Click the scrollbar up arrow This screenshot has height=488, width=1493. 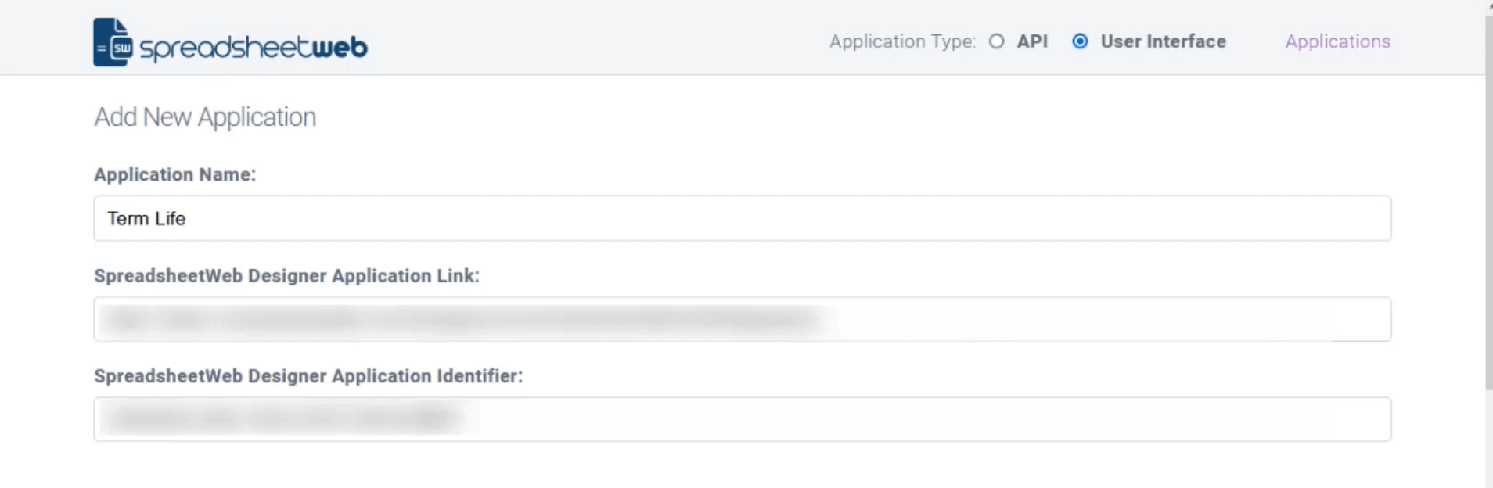[x=1488, y=5]
